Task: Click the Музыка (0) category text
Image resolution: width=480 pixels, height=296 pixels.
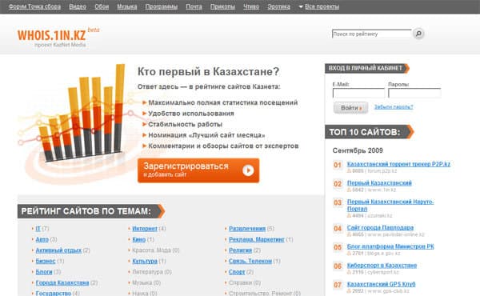Action: click(146, 283)
